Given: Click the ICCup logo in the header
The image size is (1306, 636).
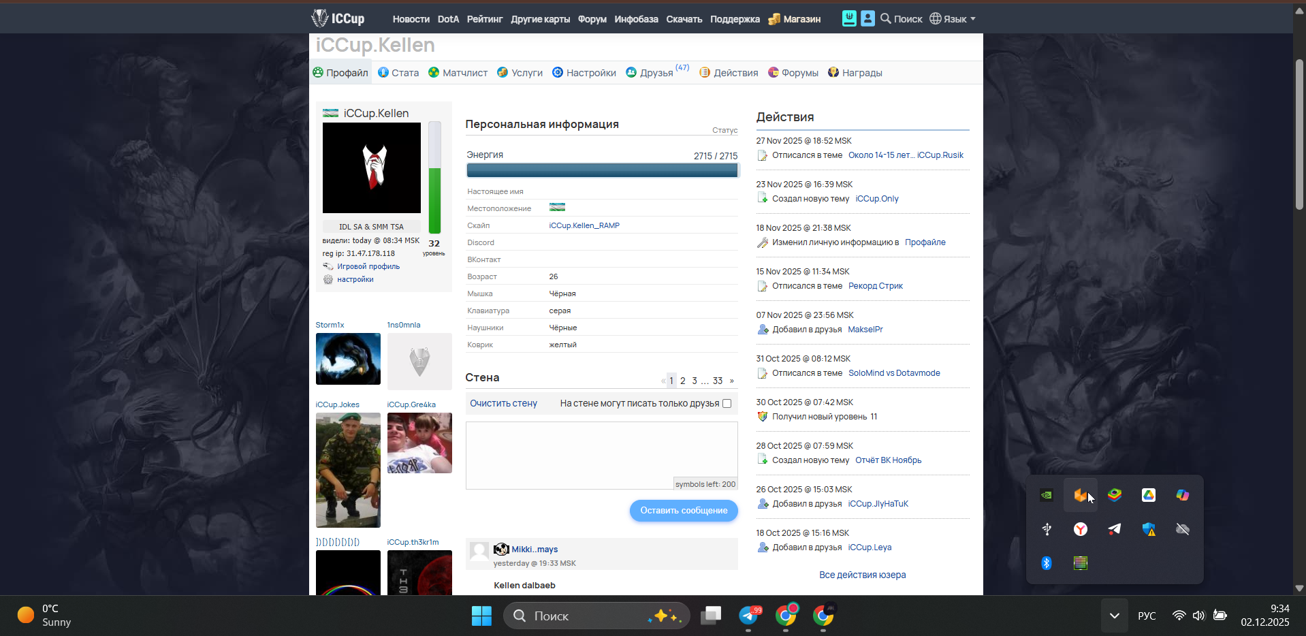Looking at the screenshot, I should pos(338,18).
